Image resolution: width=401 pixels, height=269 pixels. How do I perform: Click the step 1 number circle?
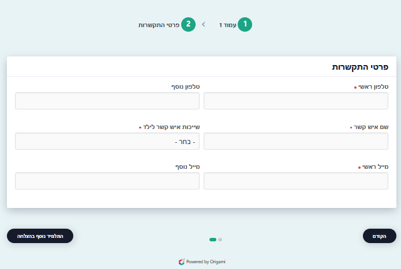pos(245,25)
